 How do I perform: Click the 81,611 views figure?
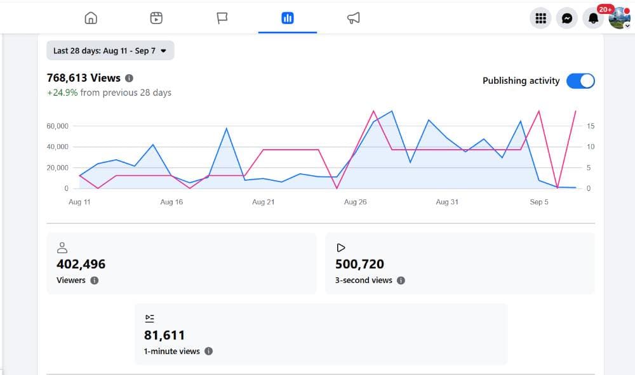164,335
